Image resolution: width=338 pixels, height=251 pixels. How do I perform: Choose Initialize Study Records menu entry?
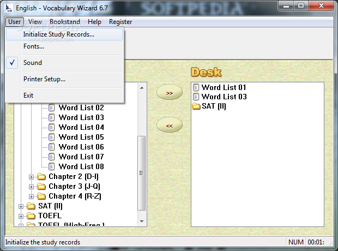click(64, 34)
